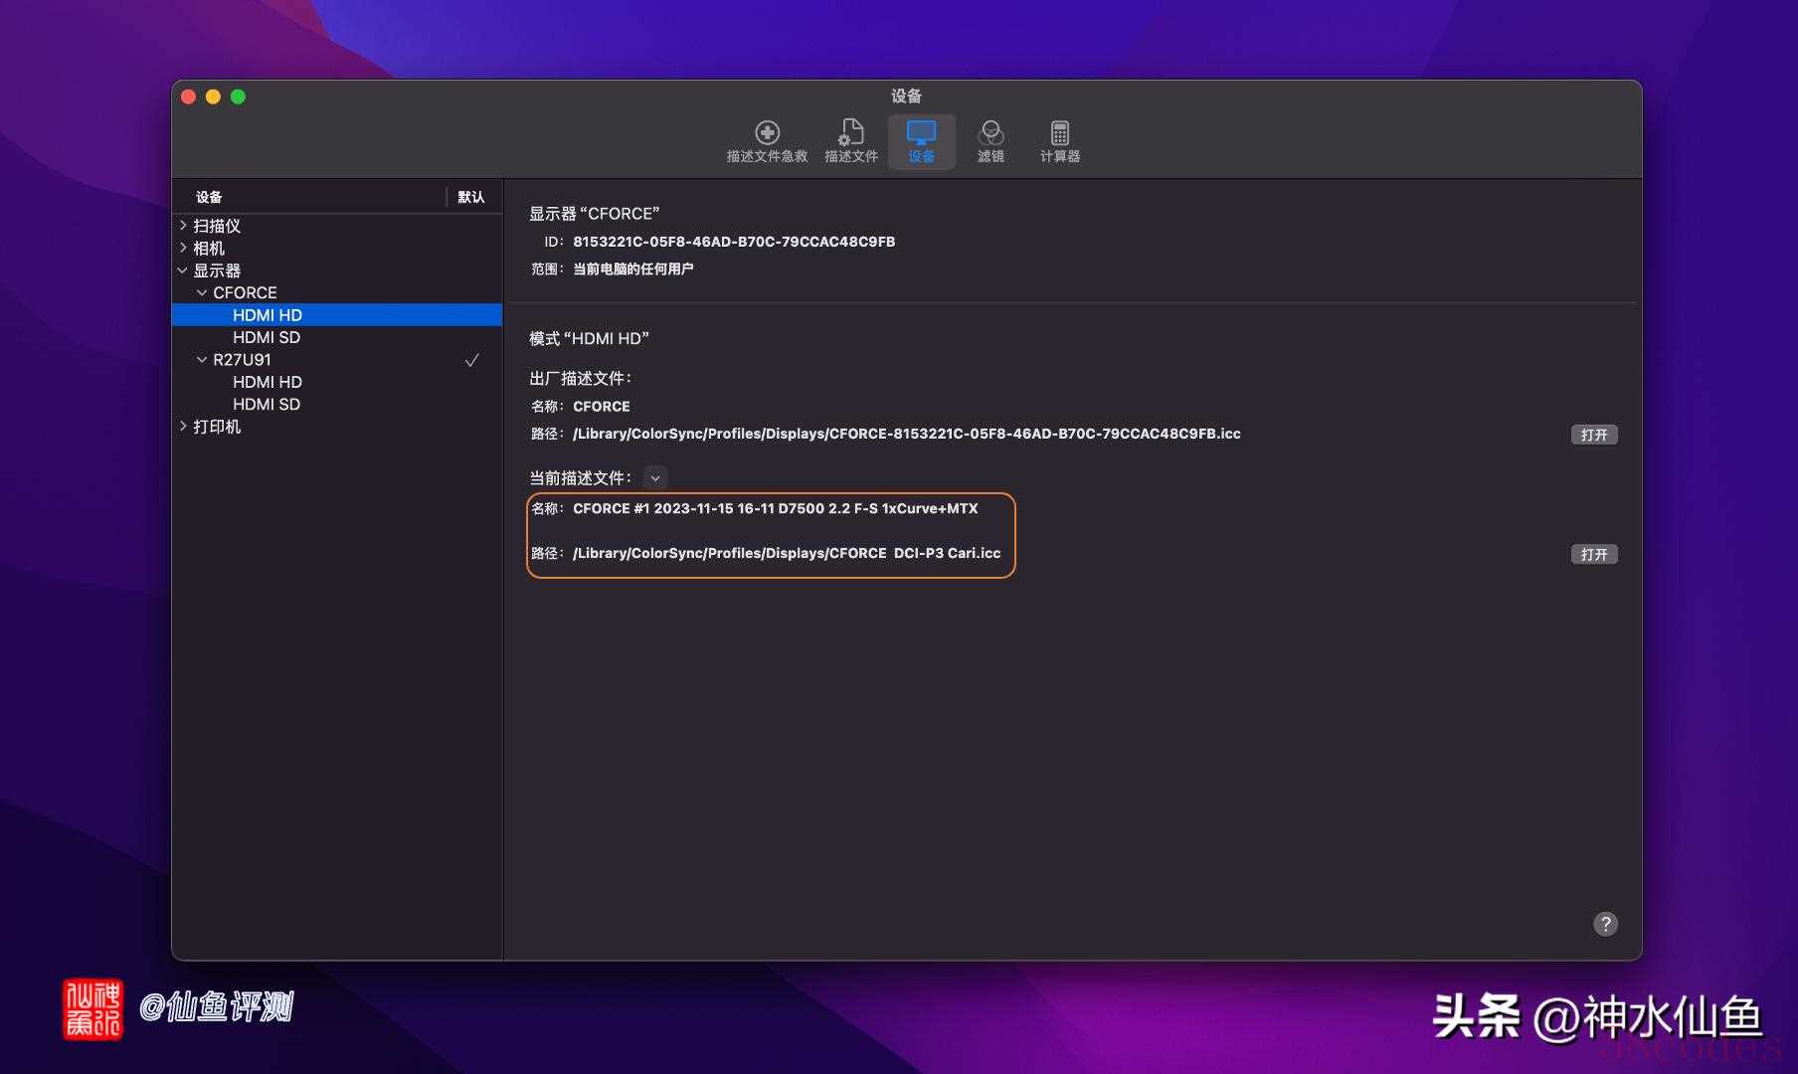Click the yellow minimize window button
The width and height of the screenshot is (1798, 1074).
point(213,96)
